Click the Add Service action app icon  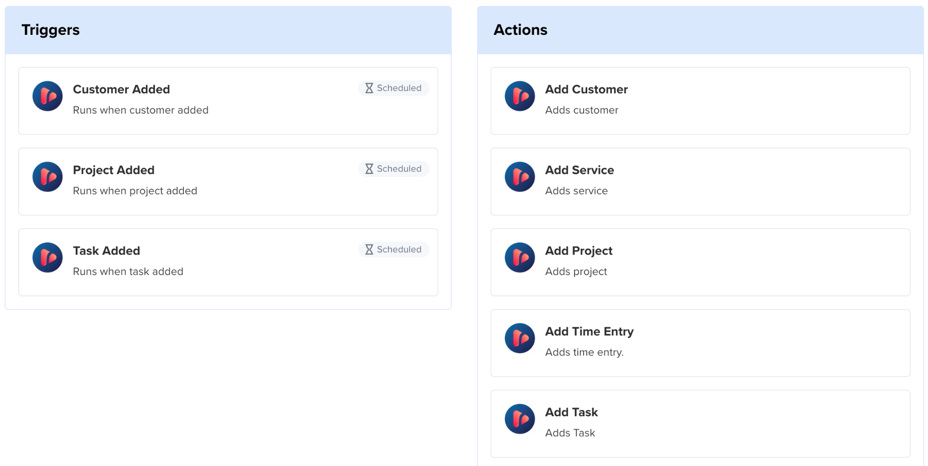(520, 177)
